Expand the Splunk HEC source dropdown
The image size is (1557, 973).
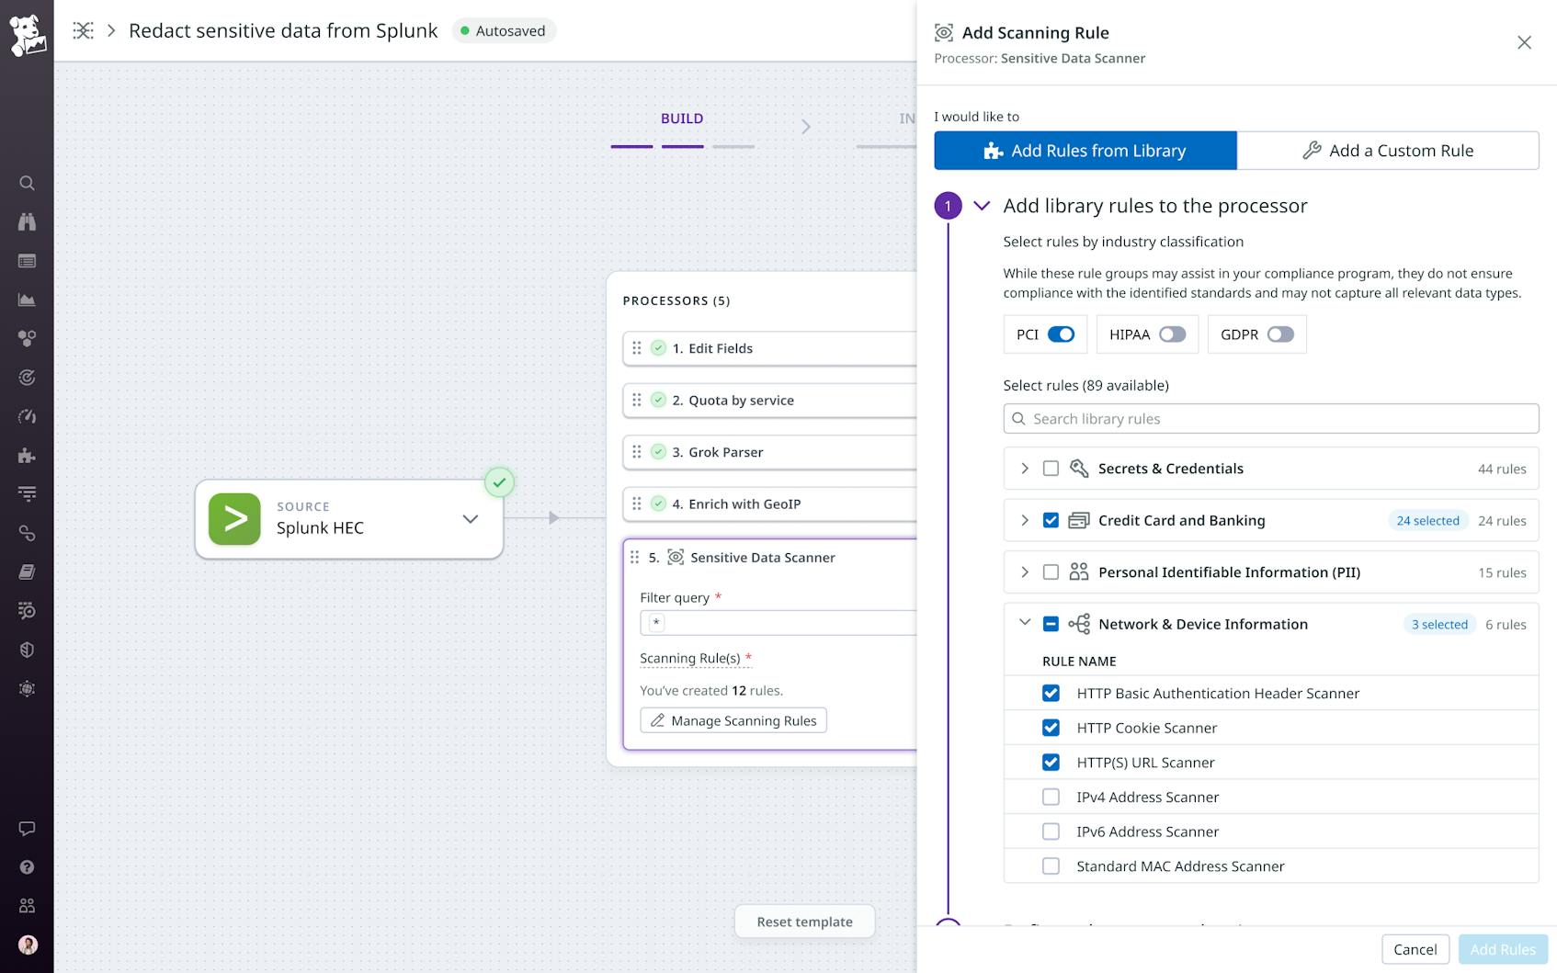[x=471, y=518]
